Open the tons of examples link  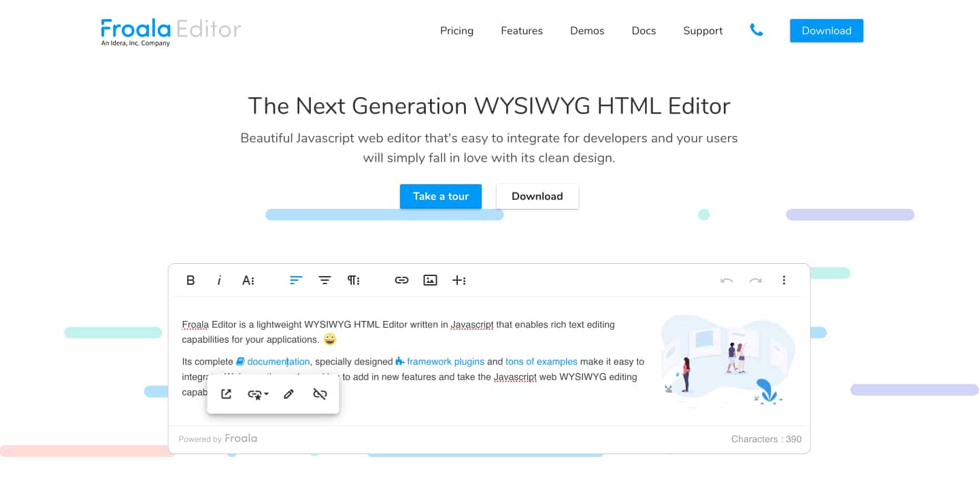pos(542,362)
